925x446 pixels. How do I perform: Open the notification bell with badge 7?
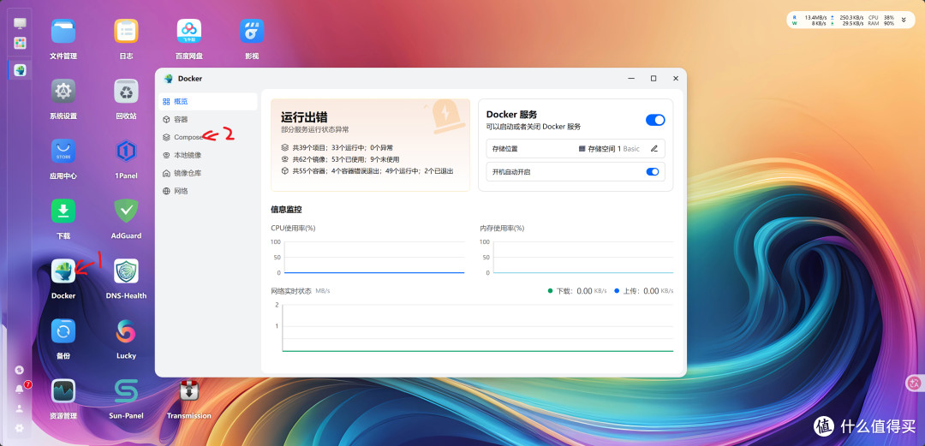20,389
